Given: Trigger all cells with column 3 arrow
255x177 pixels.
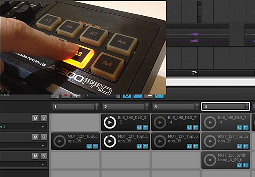Looking at the screenshot, I should point(197,106).
